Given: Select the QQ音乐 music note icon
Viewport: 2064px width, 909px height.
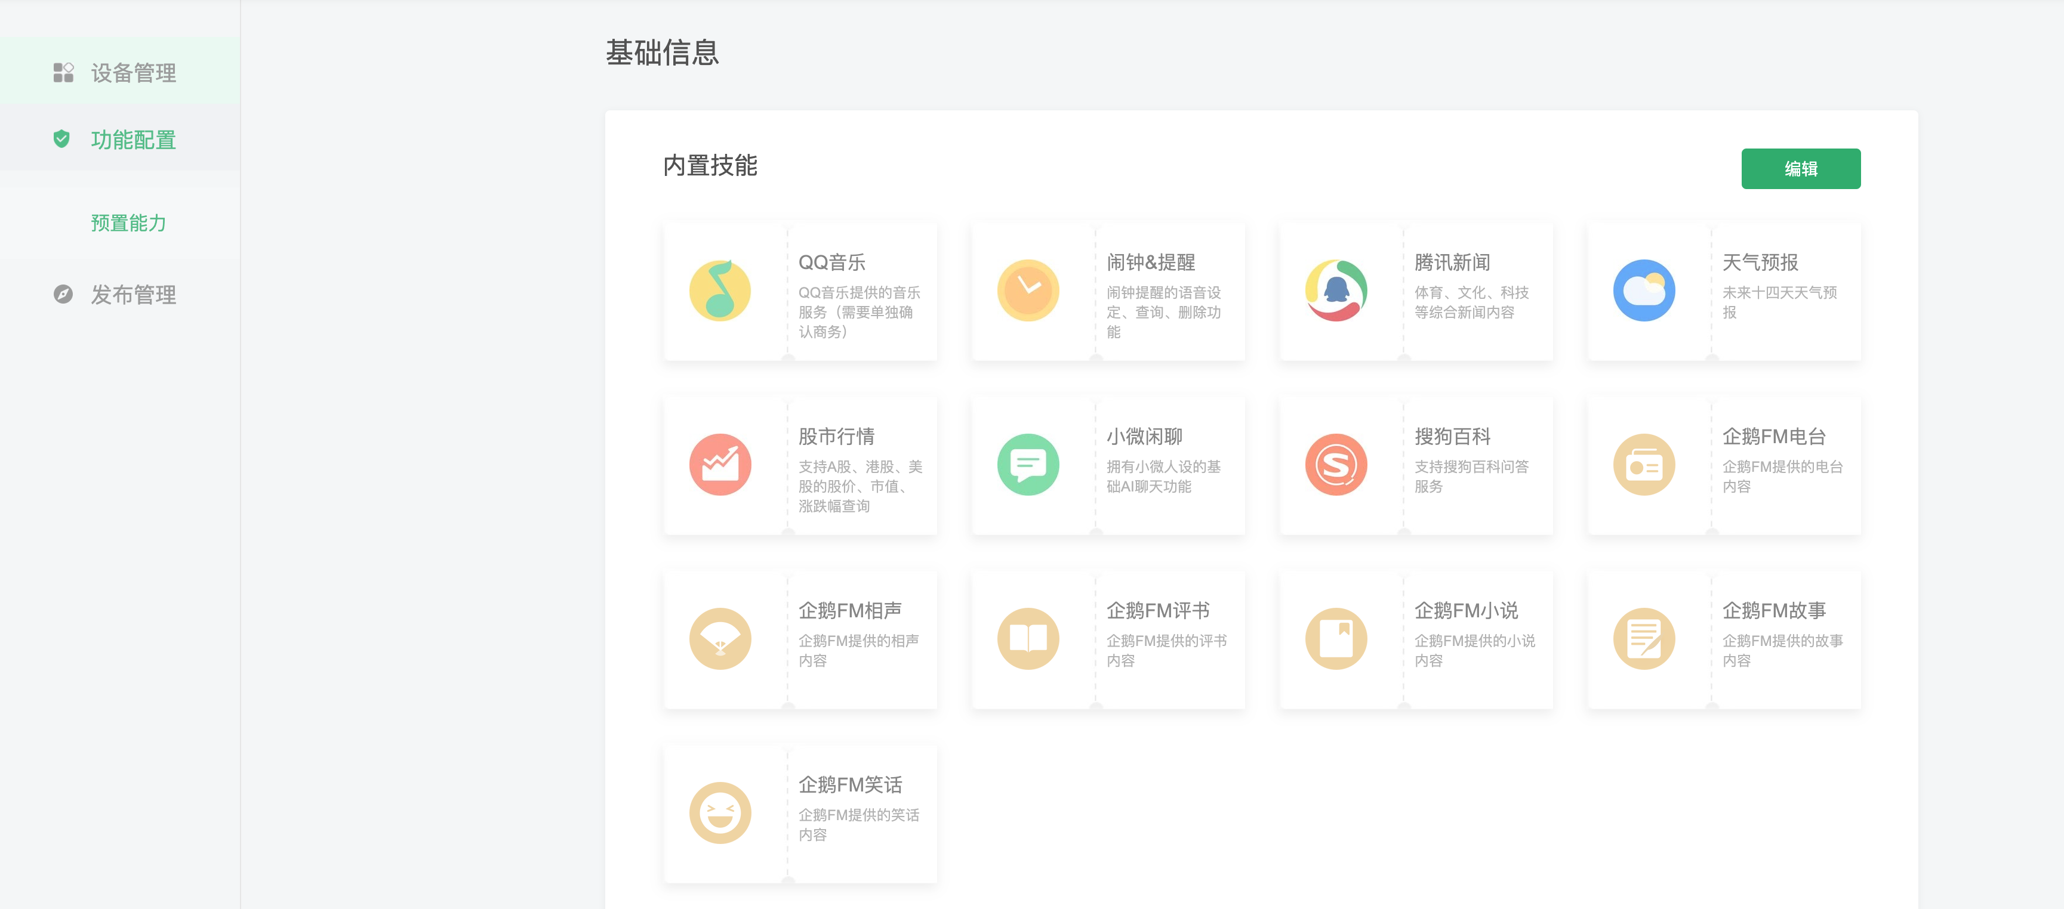Looking at the screenshot, I should (x=719, y=290).
